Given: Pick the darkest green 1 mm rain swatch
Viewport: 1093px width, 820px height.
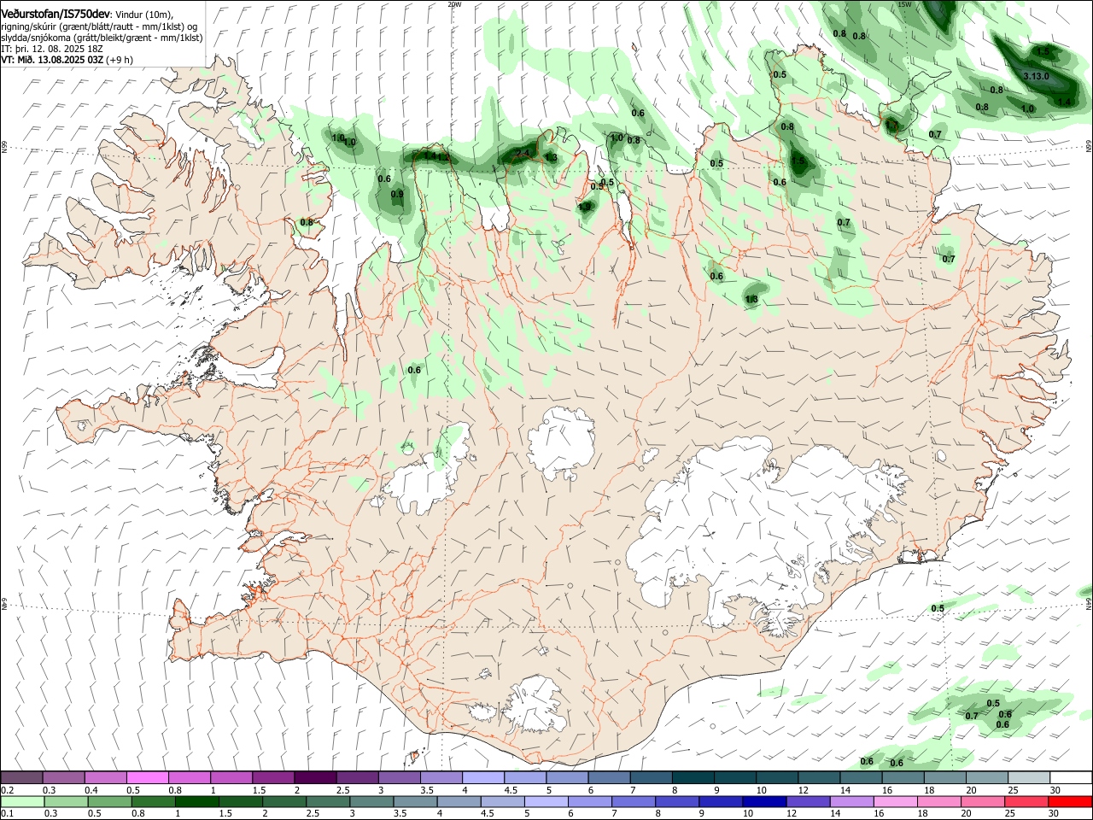Looking at the screenshot, I should click(x=197, y=802).
